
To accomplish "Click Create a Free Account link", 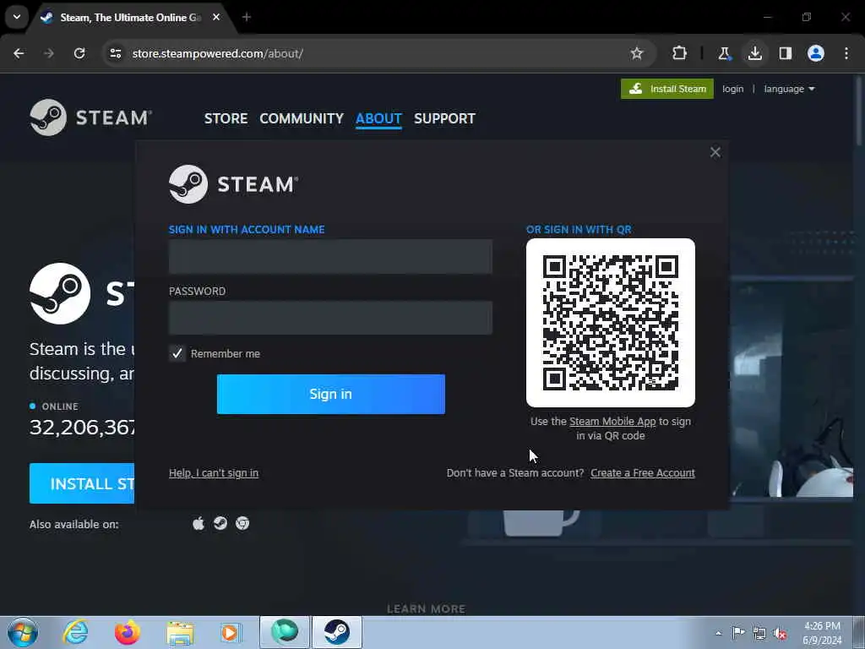I will [x=643, y=473].
